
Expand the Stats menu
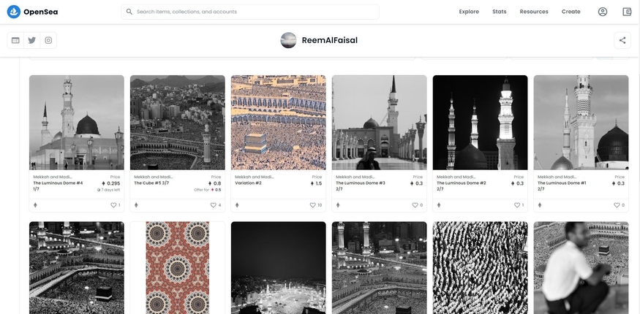pyautogui.click(x=500, y=12)
